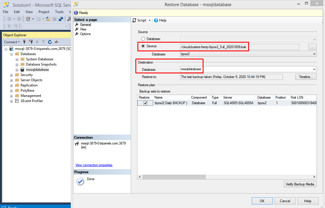Expand the System Databases tree node

click(x=17, y=59)
